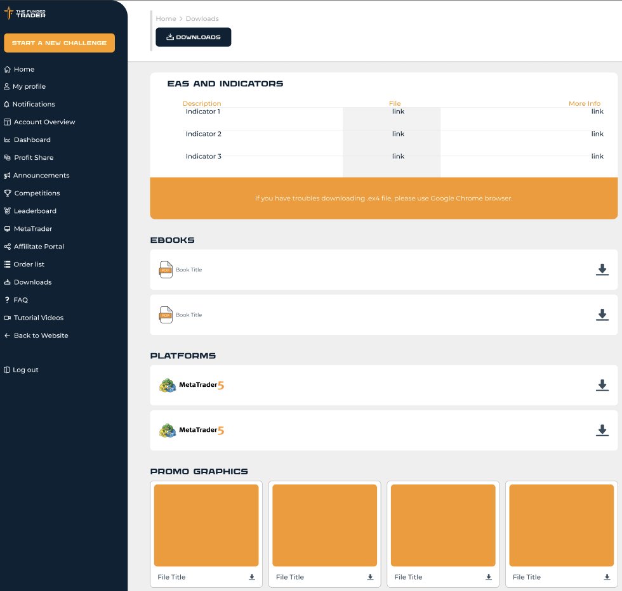The height and width of the screenshot is (591, 622).
Task: Open More Info link for Indicator 1
Action: [597, 112]
